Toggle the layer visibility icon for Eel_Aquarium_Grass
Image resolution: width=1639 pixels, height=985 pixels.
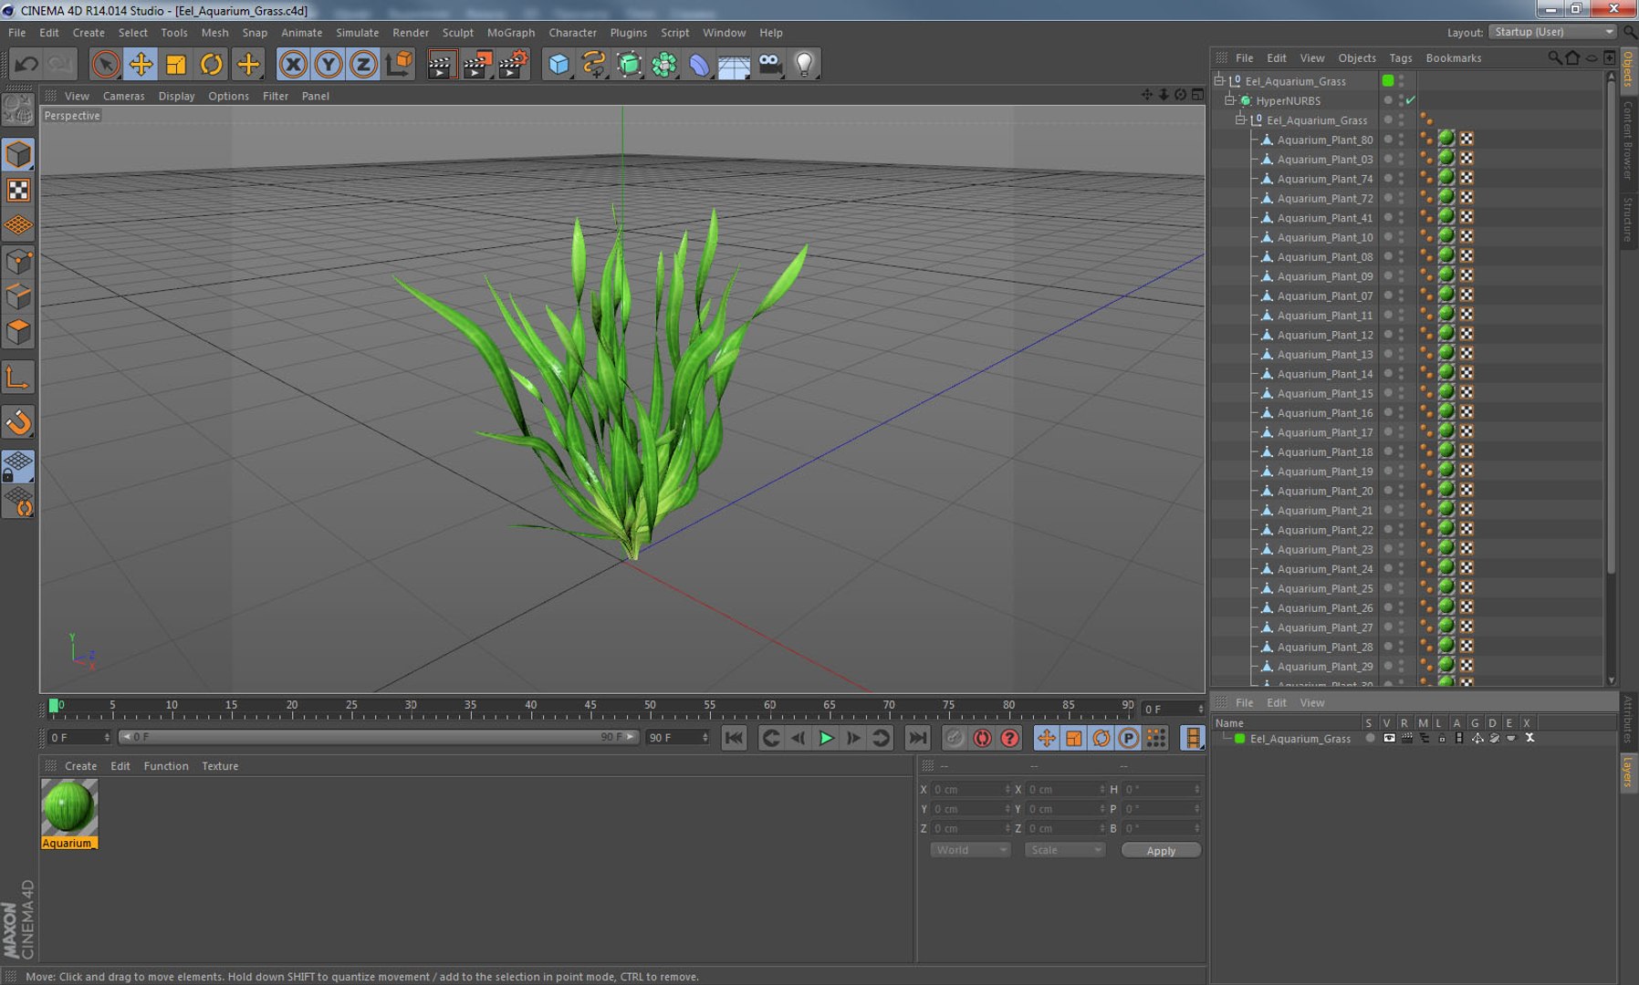tap(1389, 738)
